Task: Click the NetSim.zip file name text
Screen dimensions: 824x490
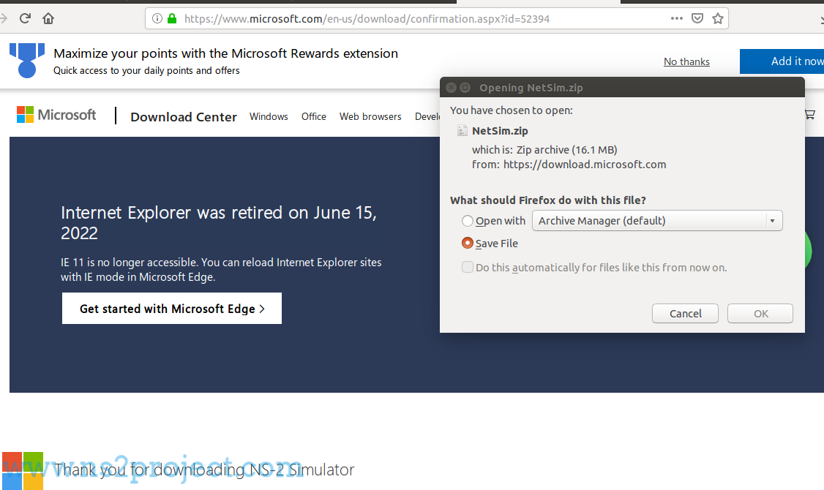Action: pos(500,131)
